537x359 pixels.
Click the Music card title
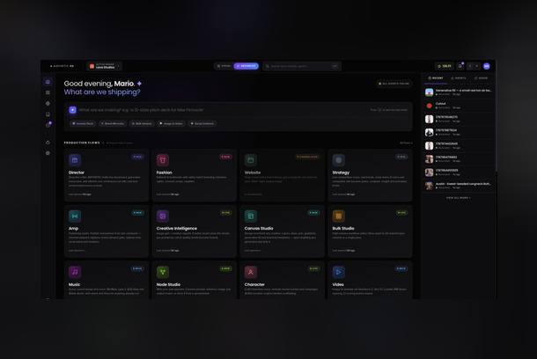pyautogui.click(x=74, y=284)
